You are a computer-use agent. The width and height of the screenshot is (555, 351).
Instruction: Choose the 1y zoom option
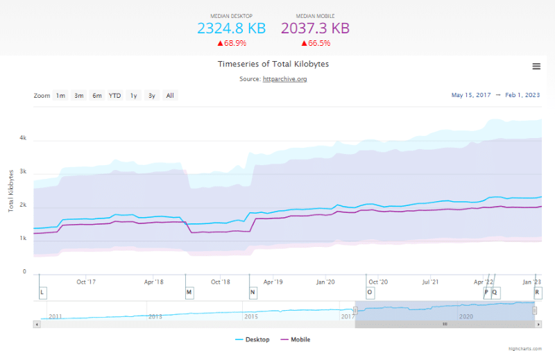pos(133,96)
